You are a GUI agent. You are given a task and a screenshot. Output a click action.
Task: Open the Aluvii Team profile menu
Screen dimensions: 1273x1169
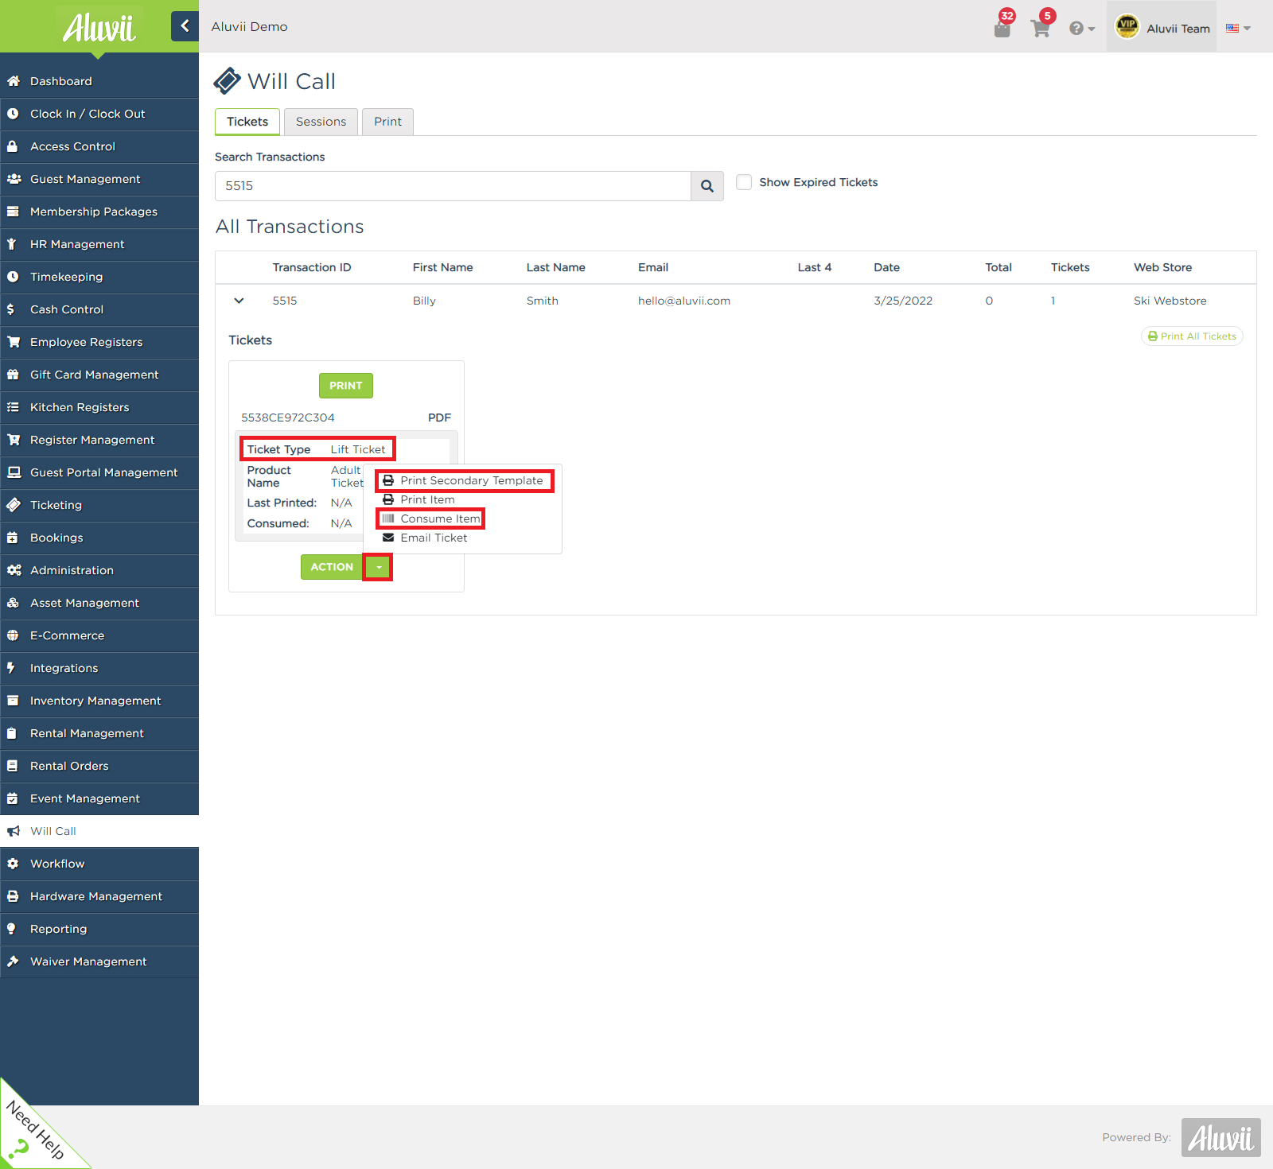1162,28
